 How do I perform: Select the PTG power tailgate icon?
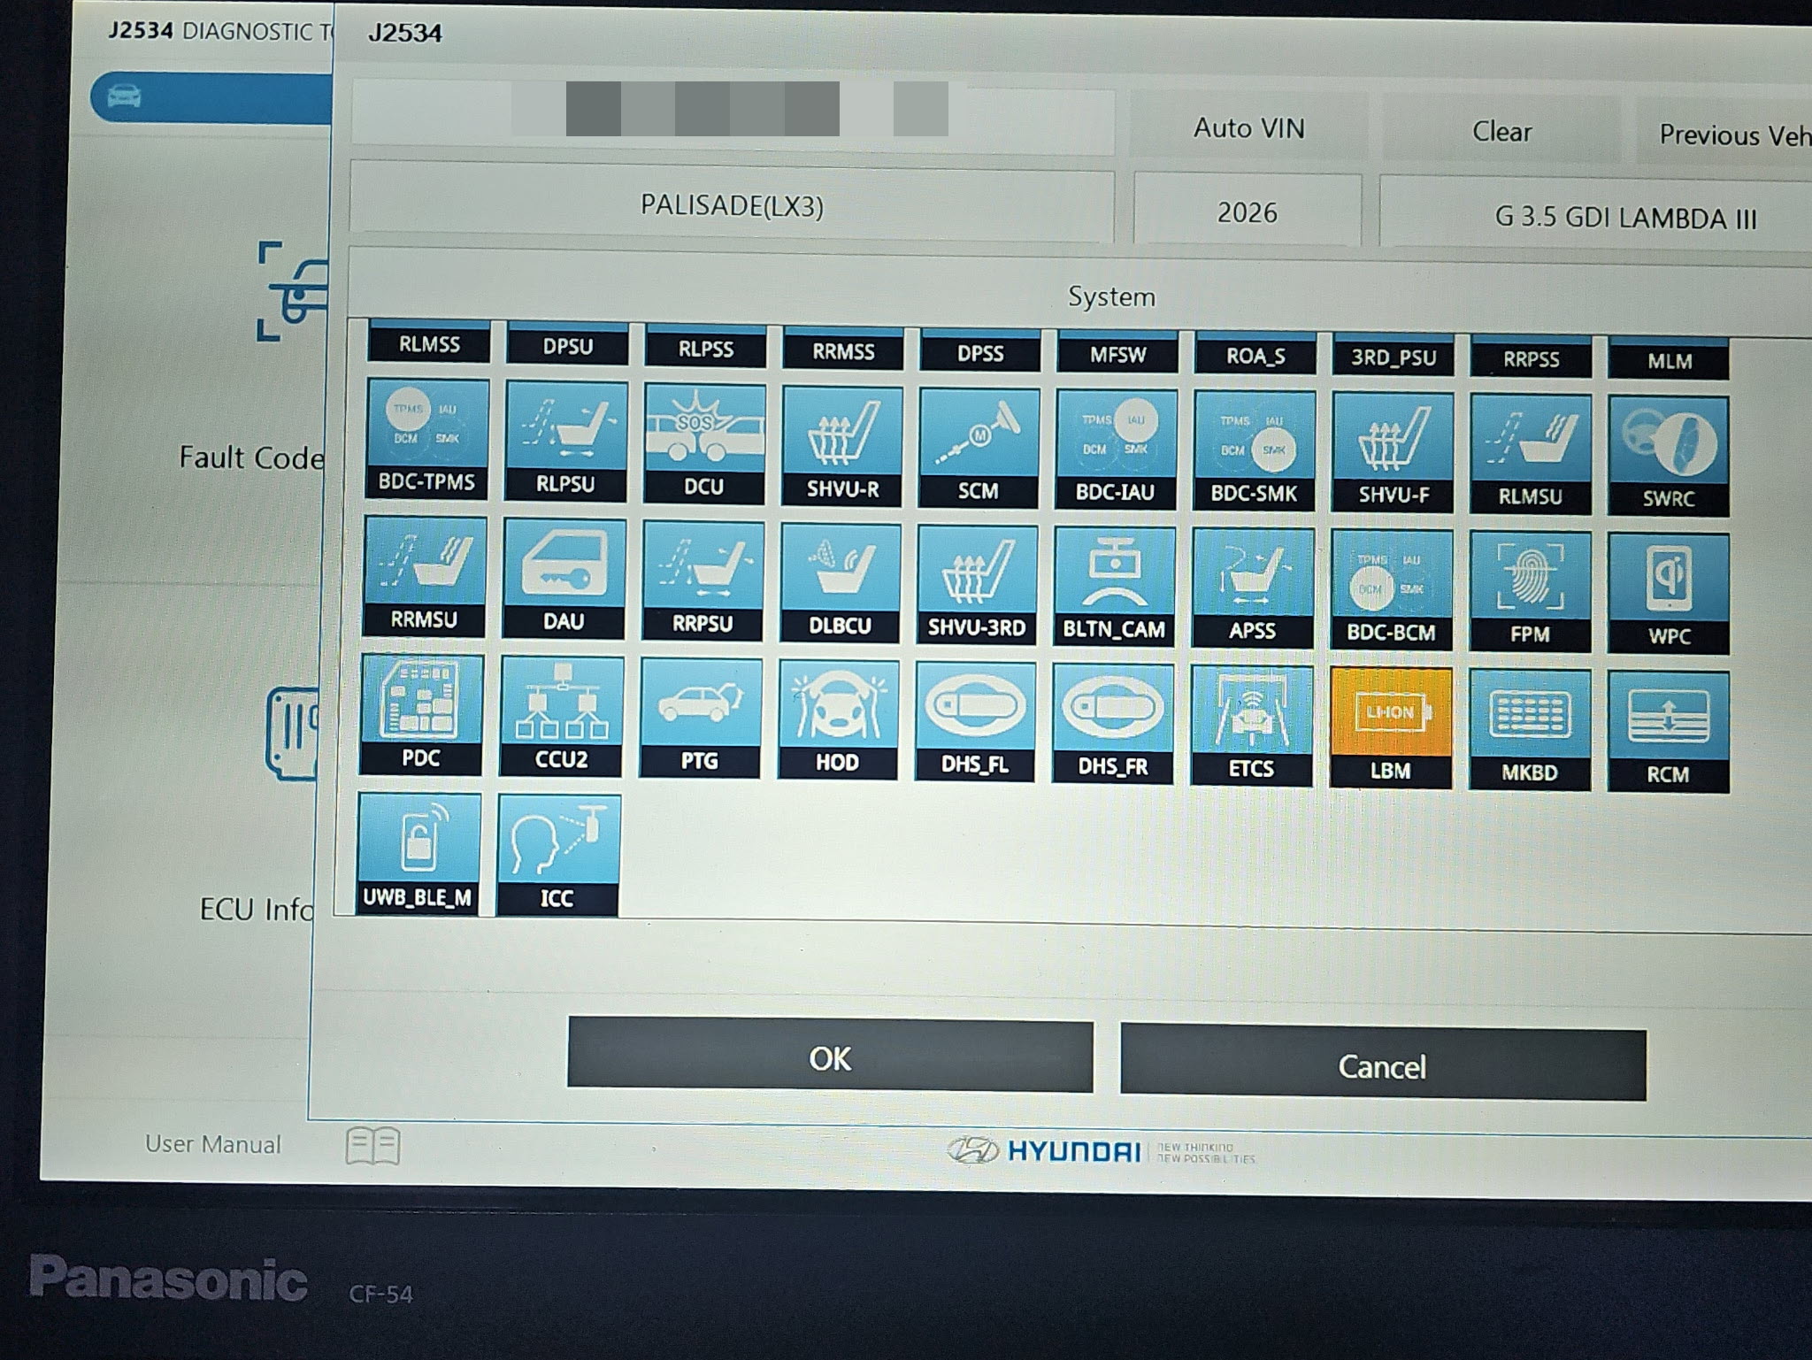(700, 718)
